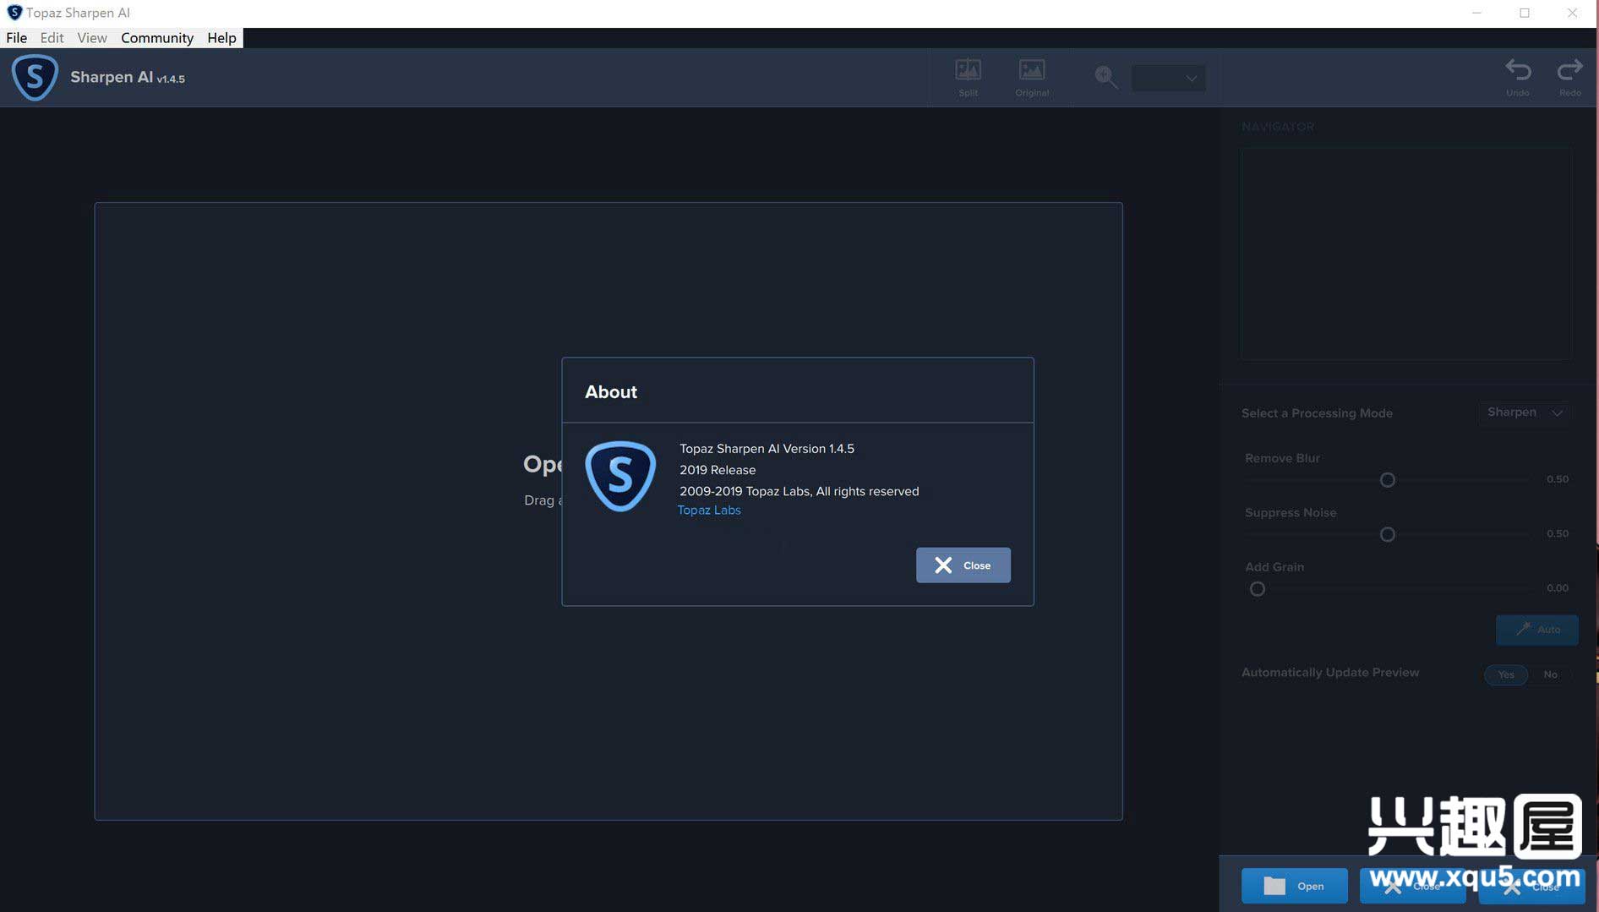1599x912 pixels.
Task: Close the About dialog
Action: coord(963,565)
